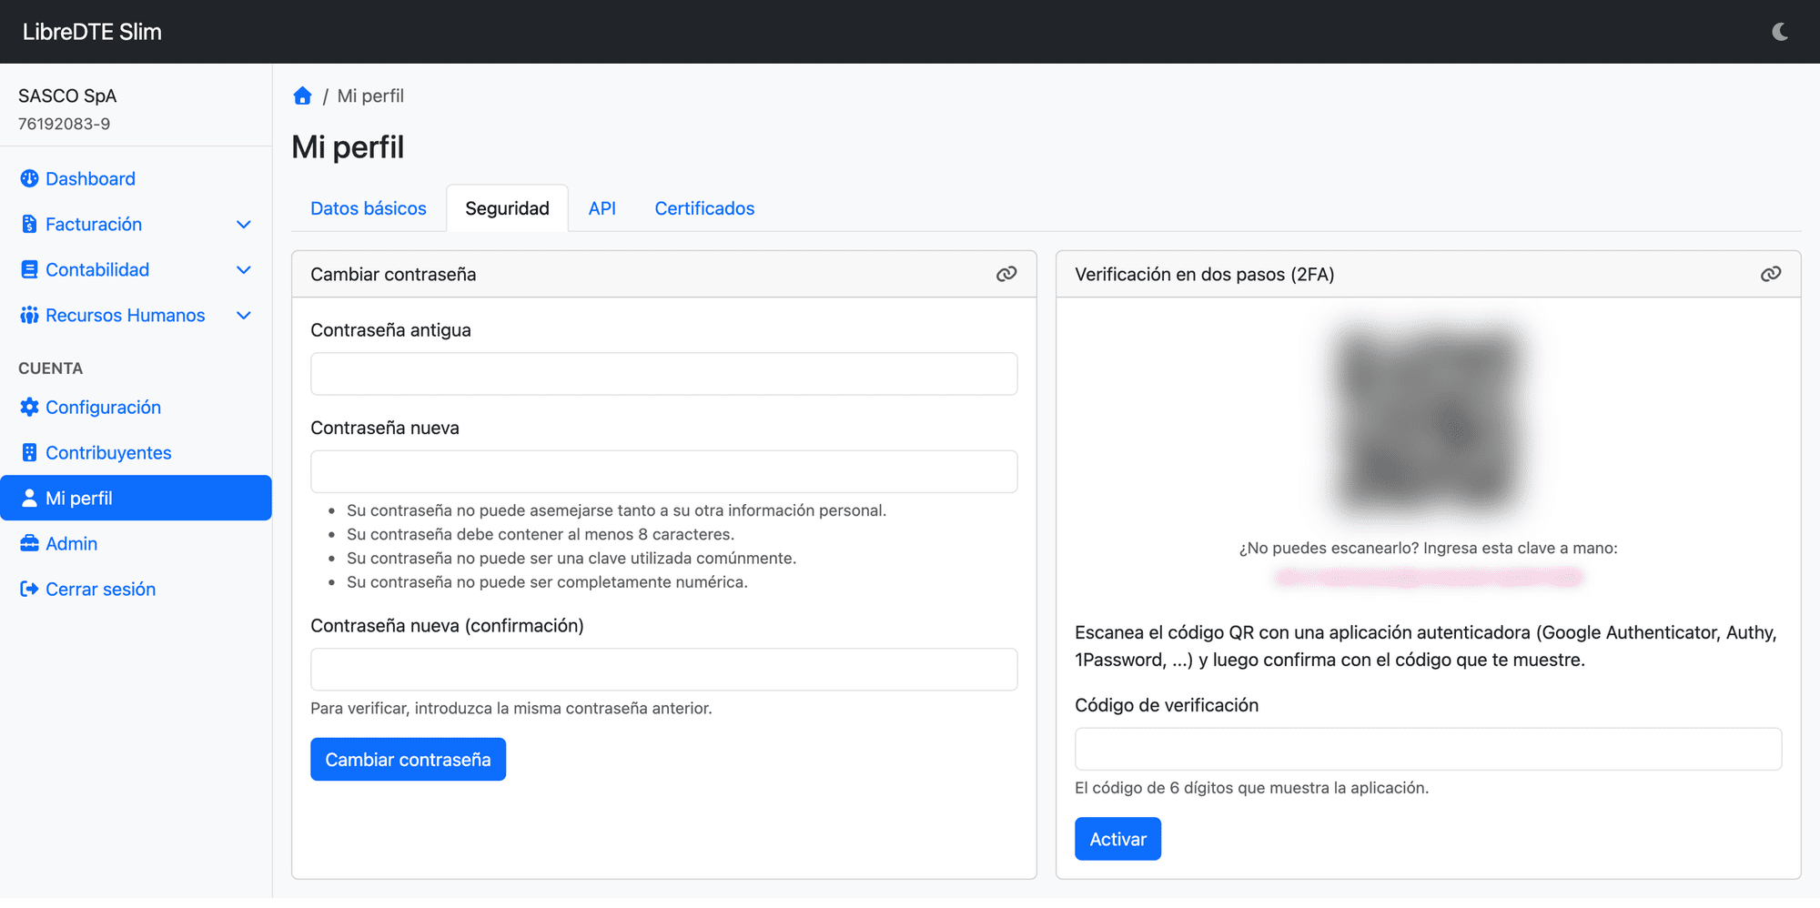The width and height of the screenshot is (1820, 908).
Task: Expand the Contabilidad submenu chevron
Action: [243, 269]
